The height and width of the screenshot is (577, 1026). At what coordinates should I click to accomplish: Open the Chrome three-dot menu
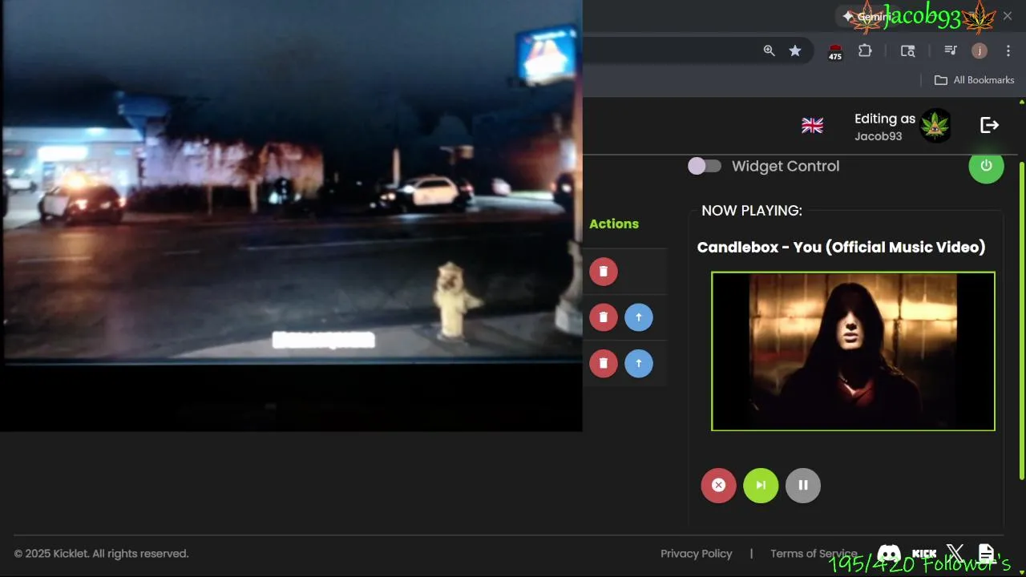(1008, 50)
